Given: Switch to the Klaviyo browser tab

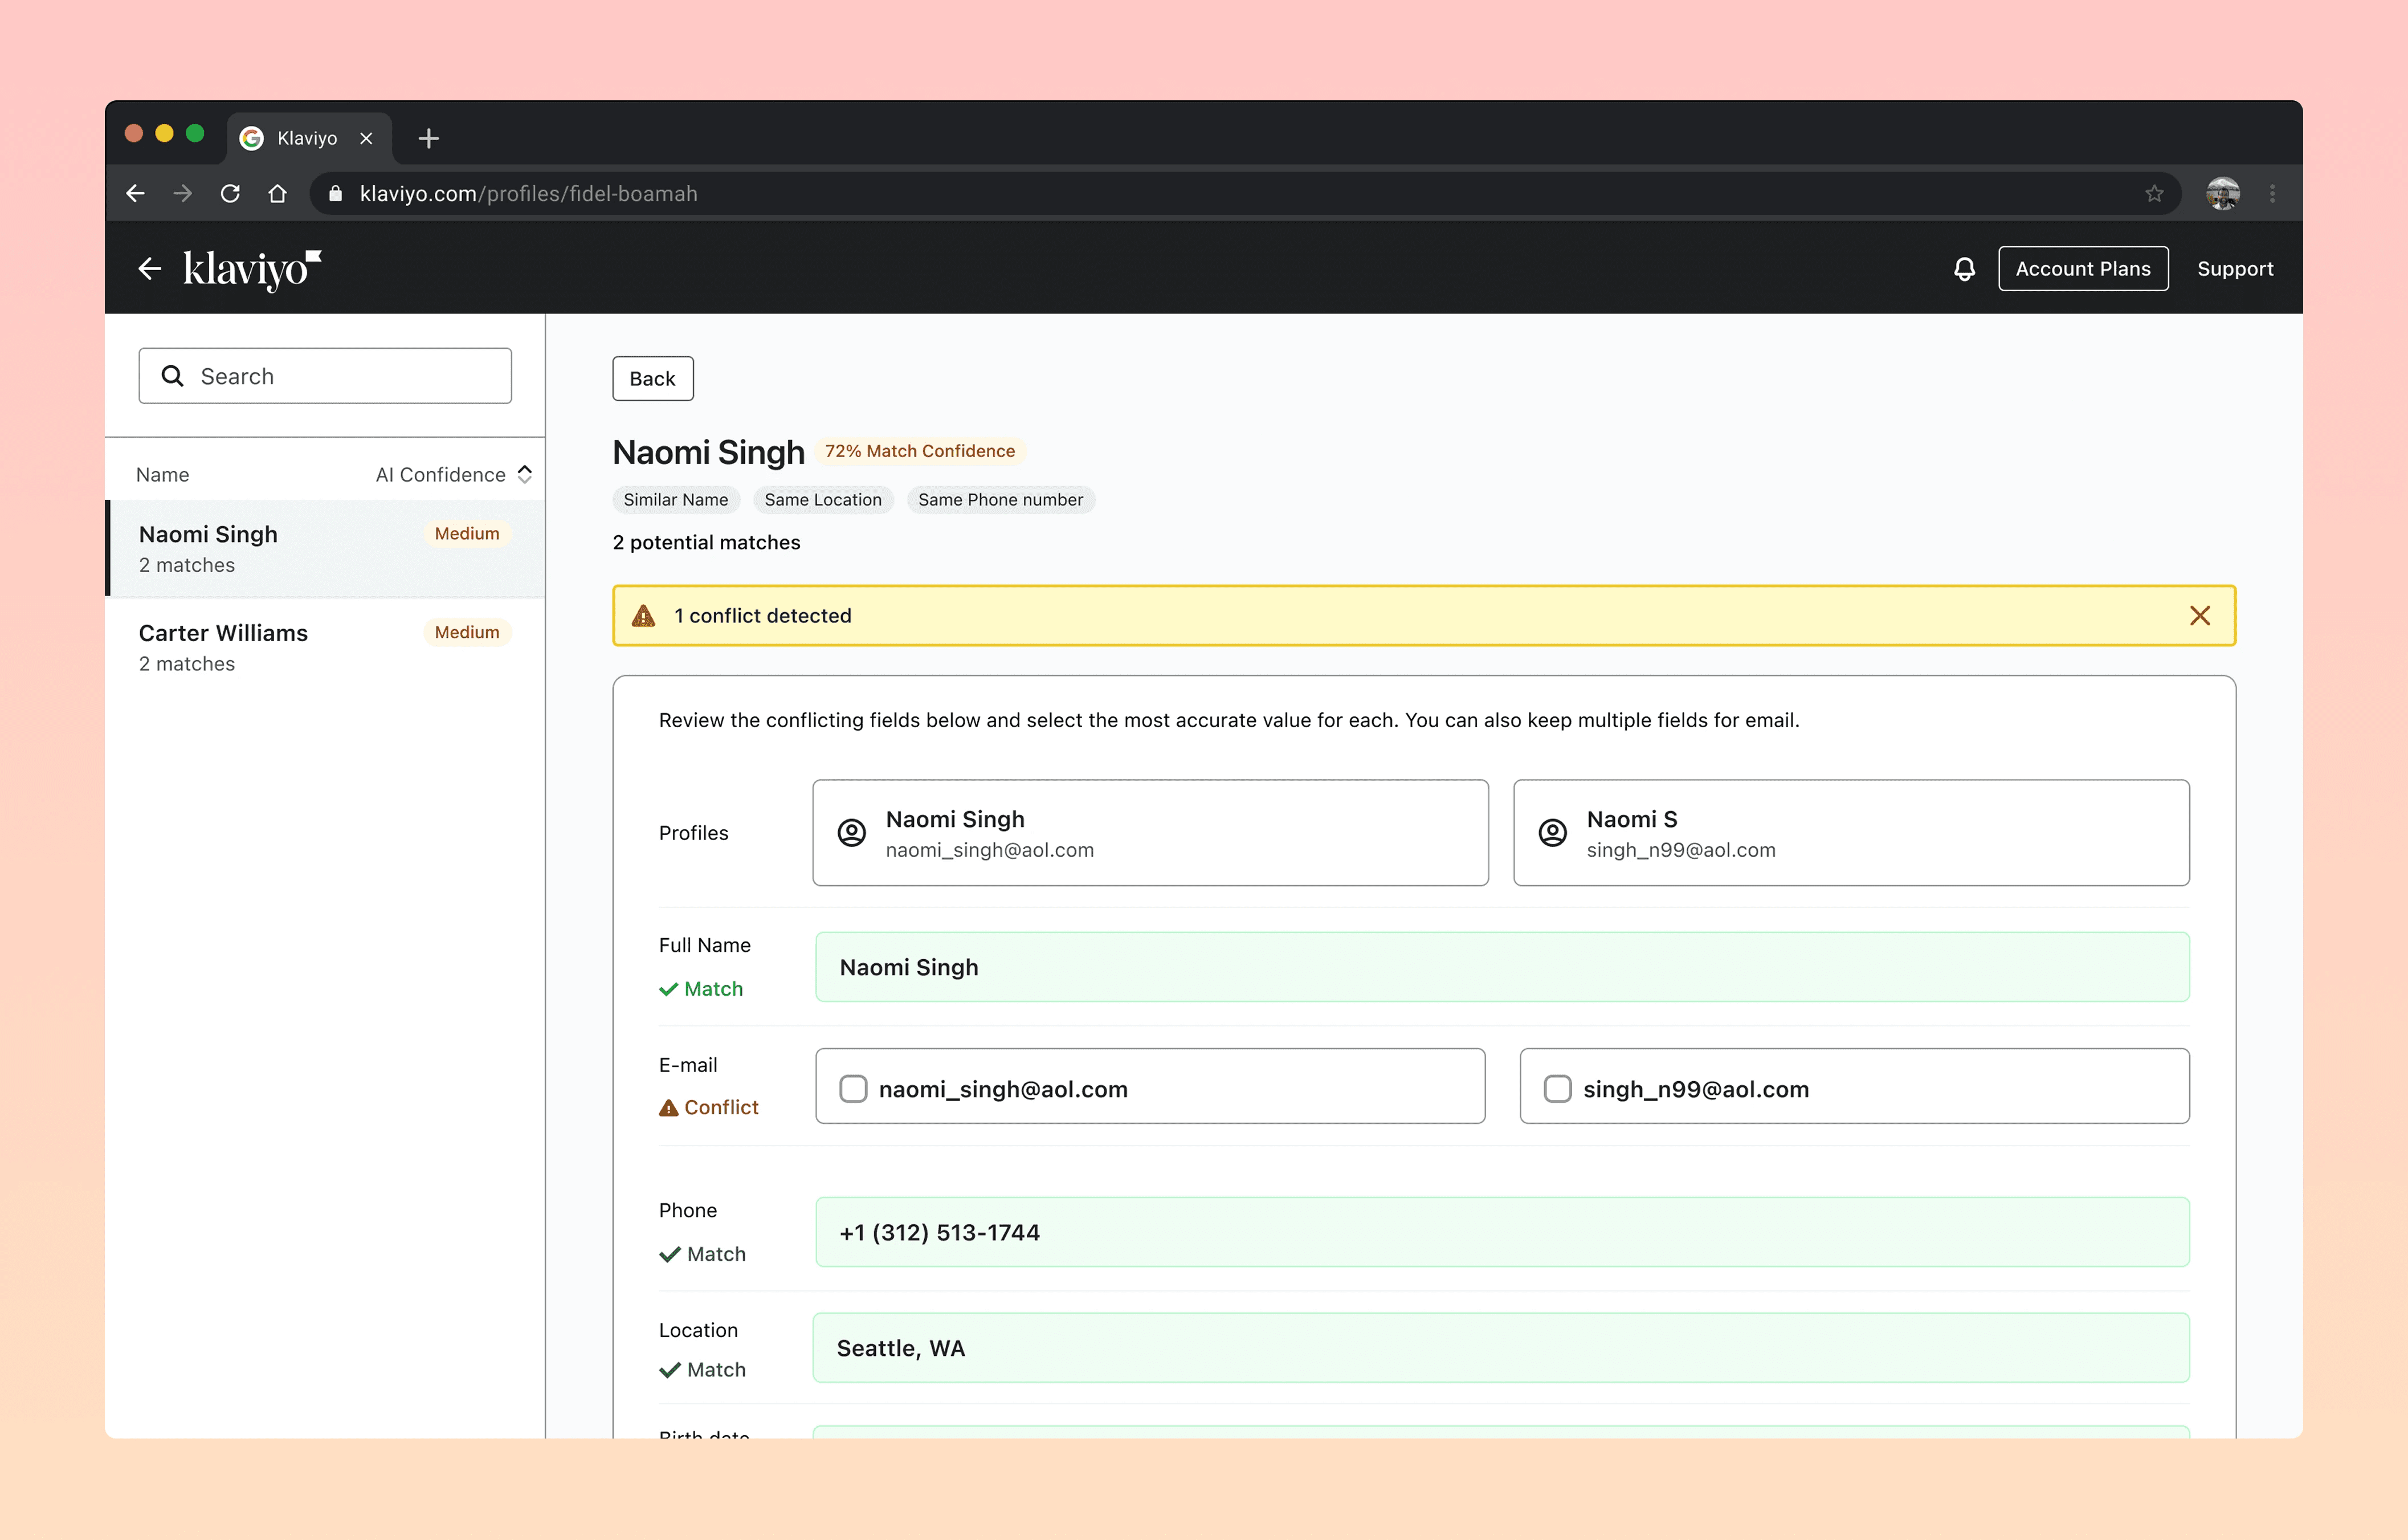Looking at the screenshot, I should (x=306, y=138).
